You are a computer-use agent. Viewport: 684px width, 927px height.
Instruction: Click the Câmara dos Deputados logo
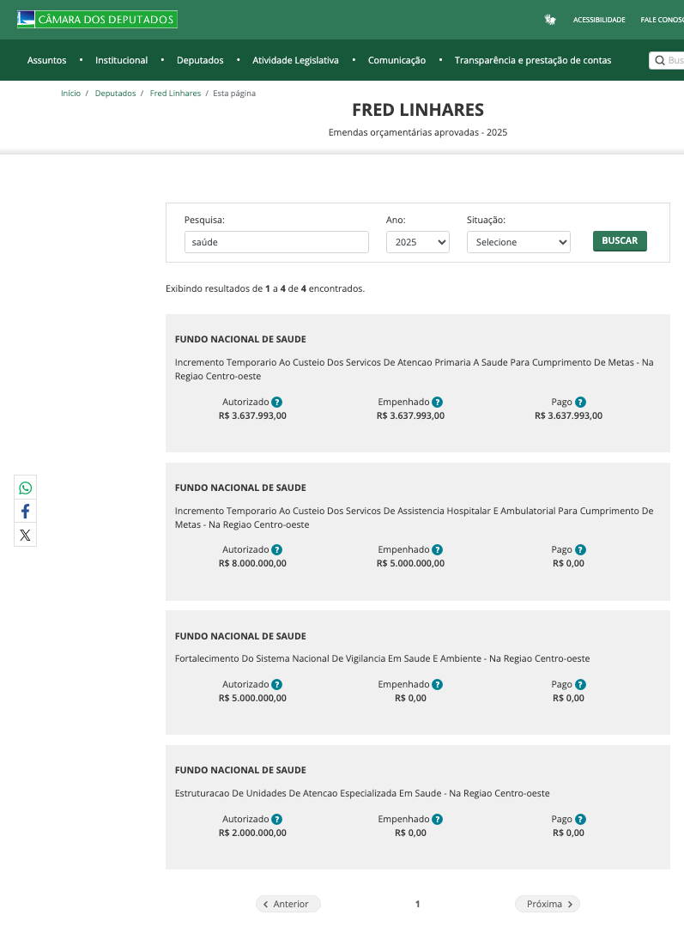(97, 20)
